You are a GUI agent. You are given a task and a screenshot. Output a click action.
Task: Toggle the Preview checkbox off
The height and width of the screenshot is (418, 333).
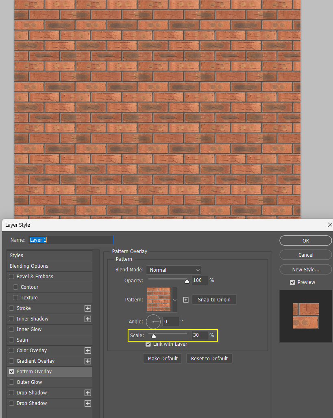(x=292, y=282)
